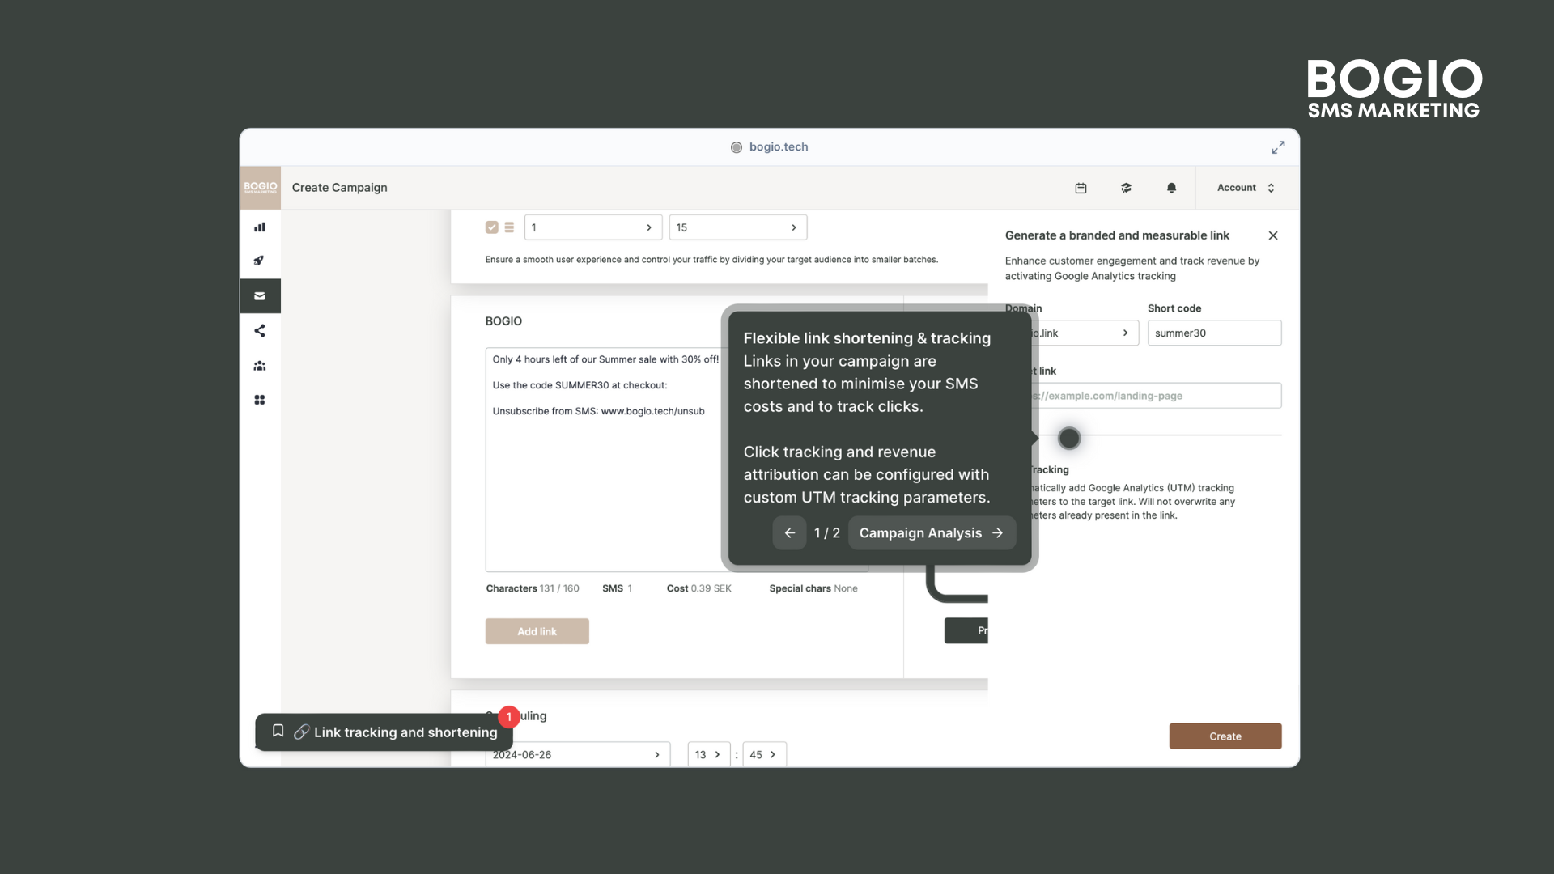This screenshot has width=1554, height=874.
Task: Click the bookmark icon on tour label
Action: click(278, 731)
